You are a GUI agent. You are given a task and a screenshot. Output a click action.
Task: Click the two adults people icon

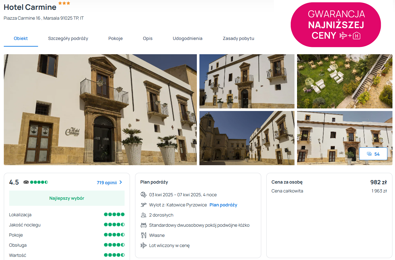[143, 215]
